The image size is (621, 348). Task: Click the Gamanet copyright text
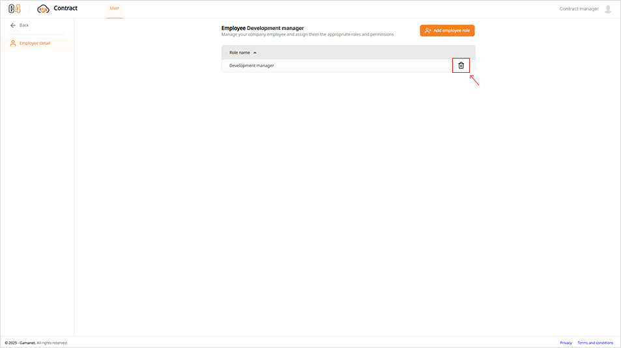(36, 343)
